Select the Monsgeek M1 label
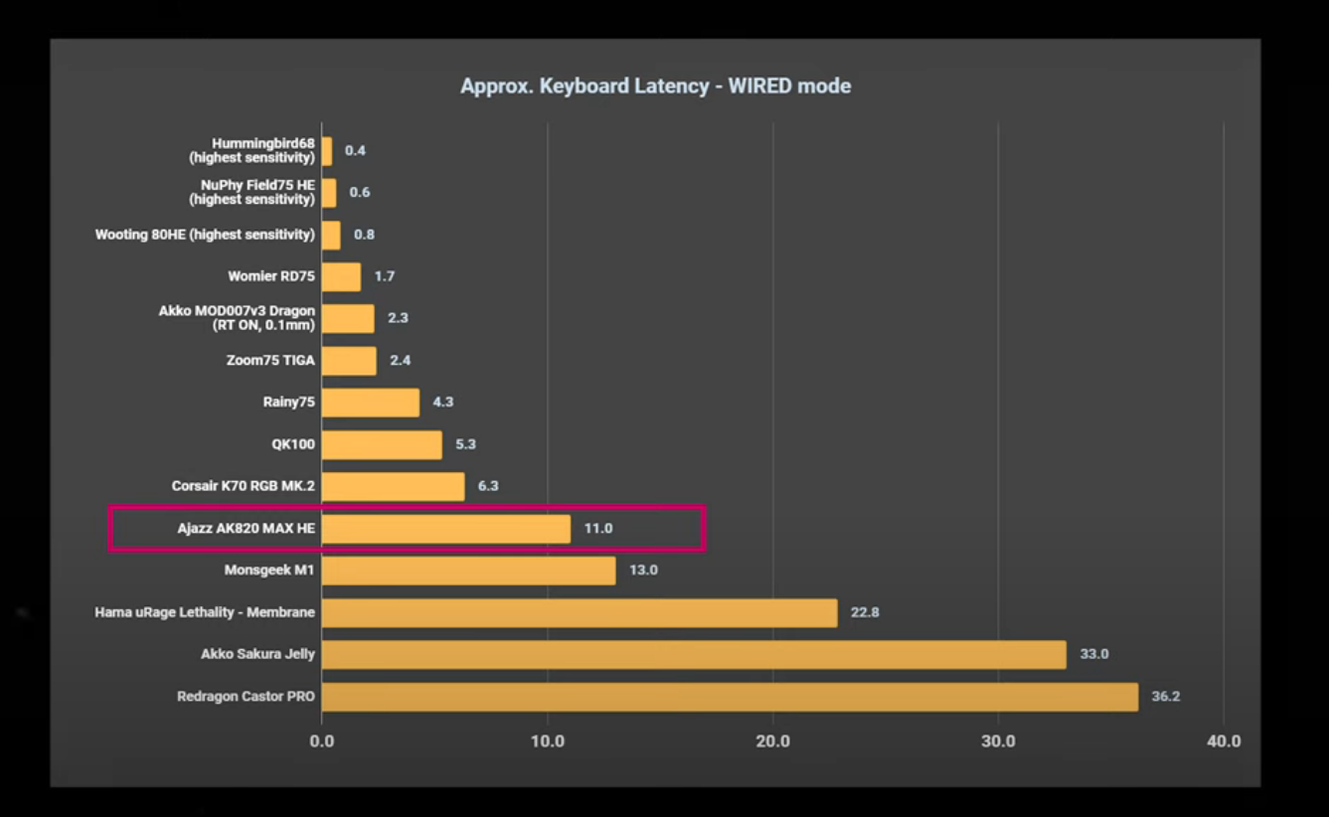Viewport: 1329px width, 817px height. [270, 571]
